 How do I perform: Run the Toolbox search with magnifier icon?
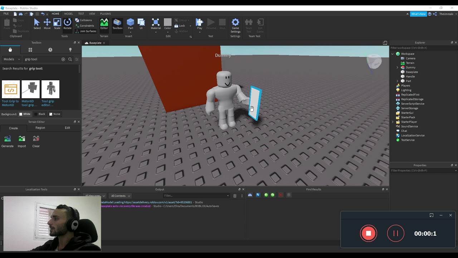click(x=70, y=59)
